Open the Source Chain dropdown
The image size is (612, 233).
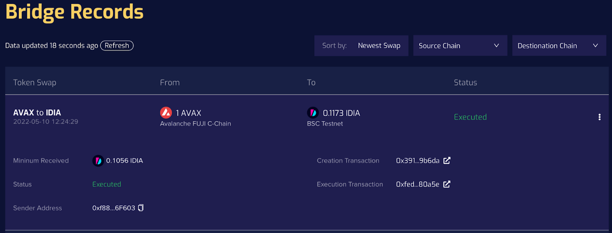click(x=460, y=45)
